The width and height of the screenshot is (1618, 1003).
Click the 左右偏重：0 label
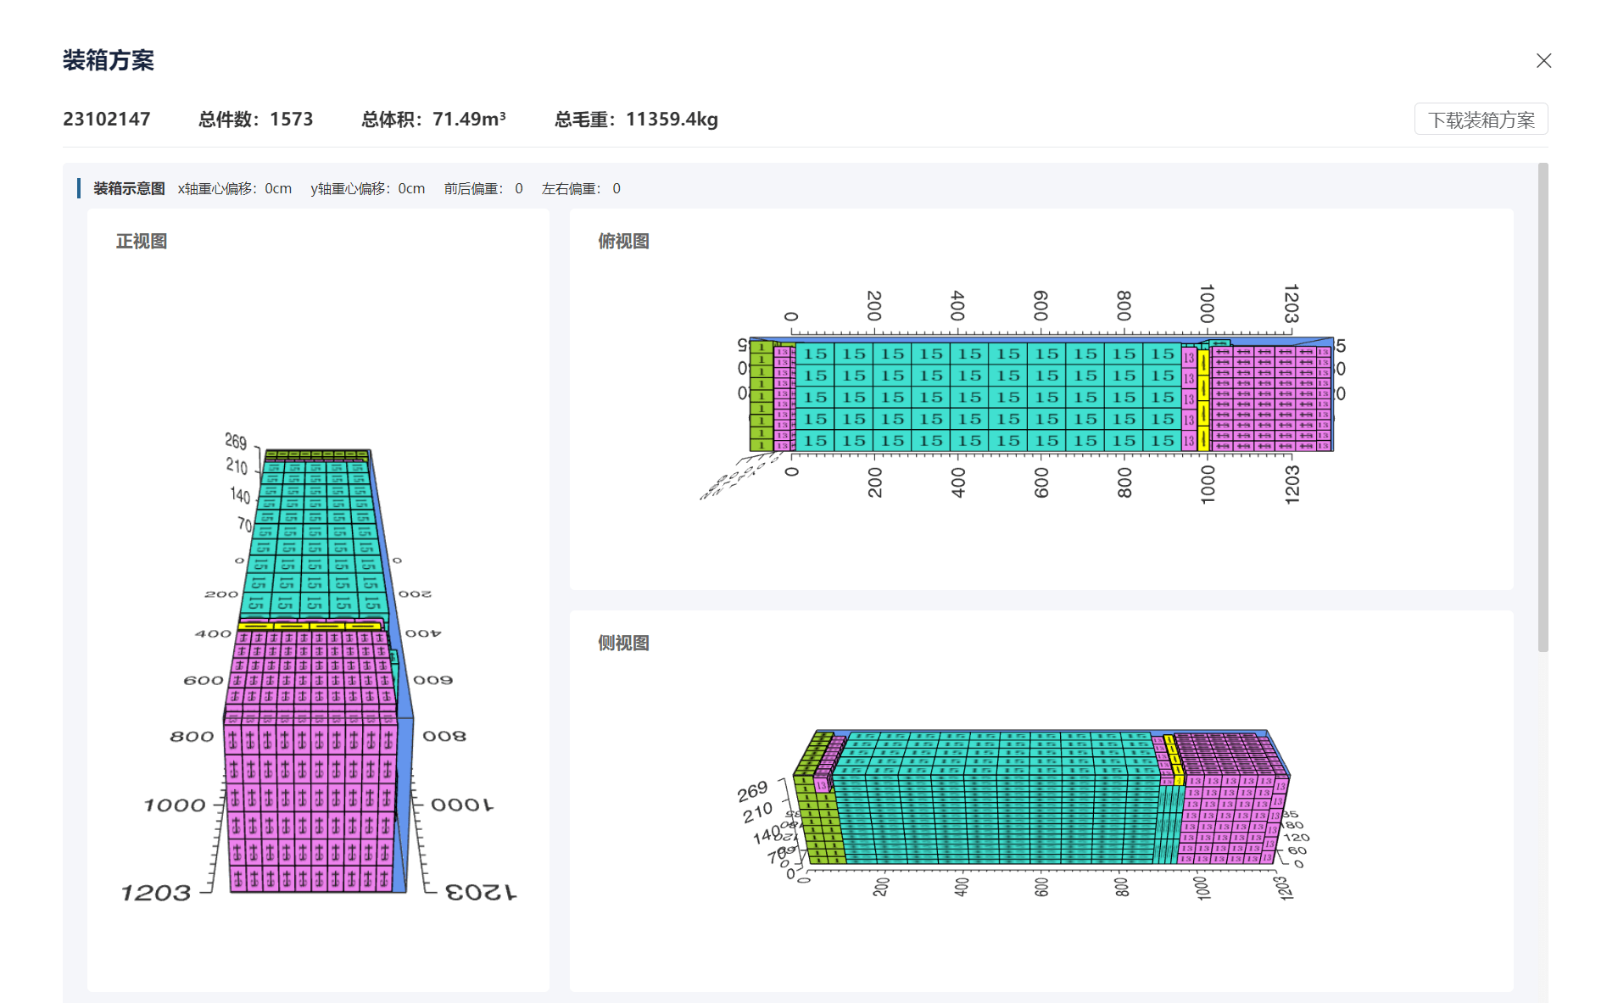(x=581, y=188)
